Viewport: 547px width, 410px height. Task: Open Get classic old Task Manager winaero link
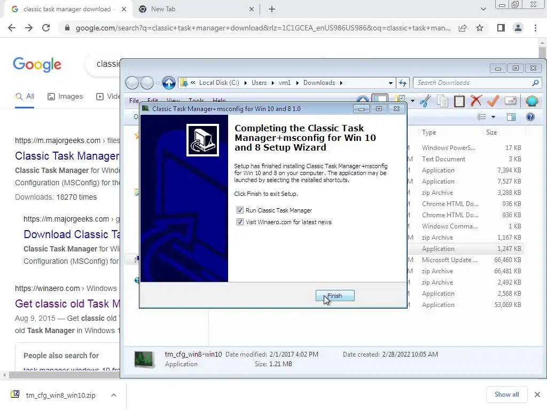click(x=67, y=304)
